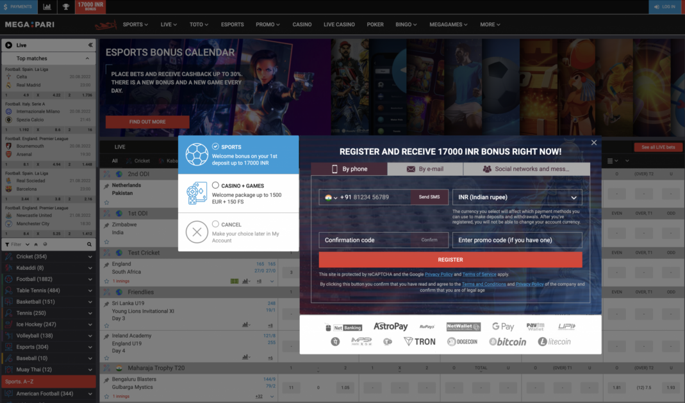Open the LIVE CASINO menu item
The image size is (685, 403).
[339, 24]
